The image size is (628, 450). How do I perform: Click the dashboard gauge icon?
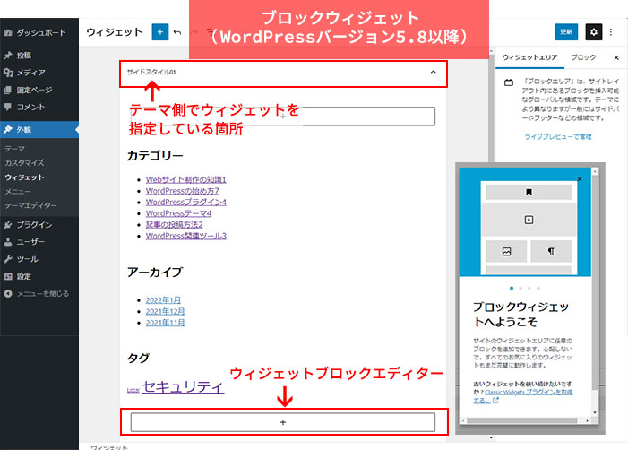pos(8,32)
